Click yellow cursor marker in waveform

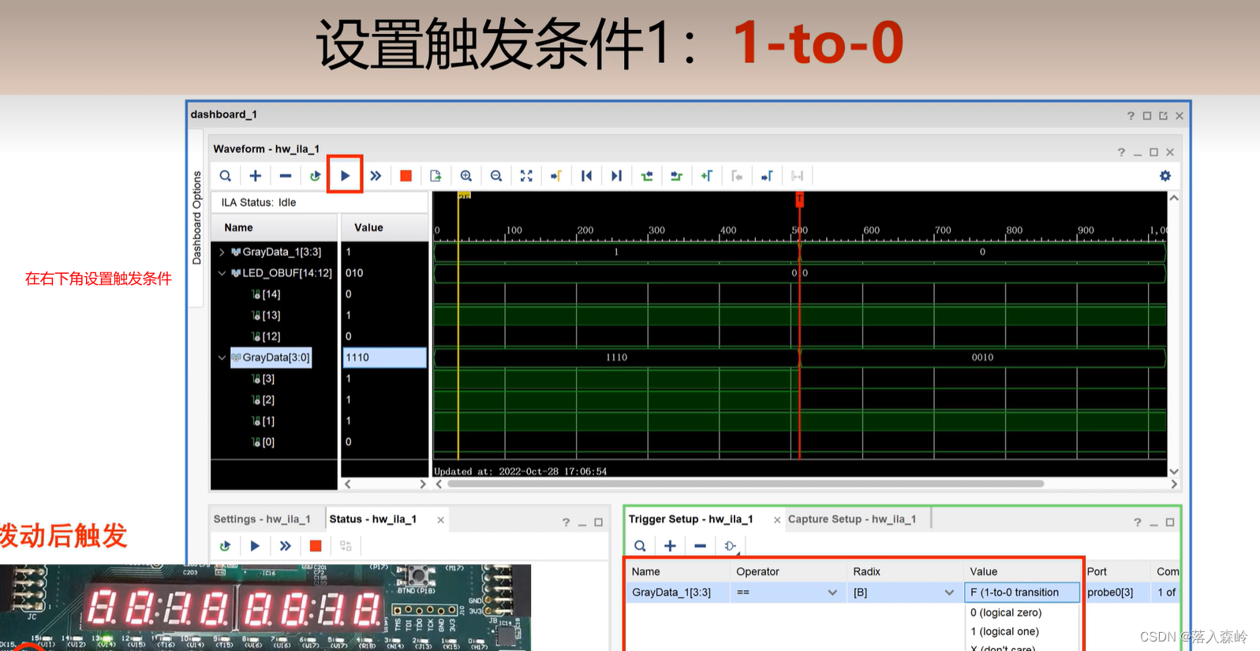click(x=464, y=195)
